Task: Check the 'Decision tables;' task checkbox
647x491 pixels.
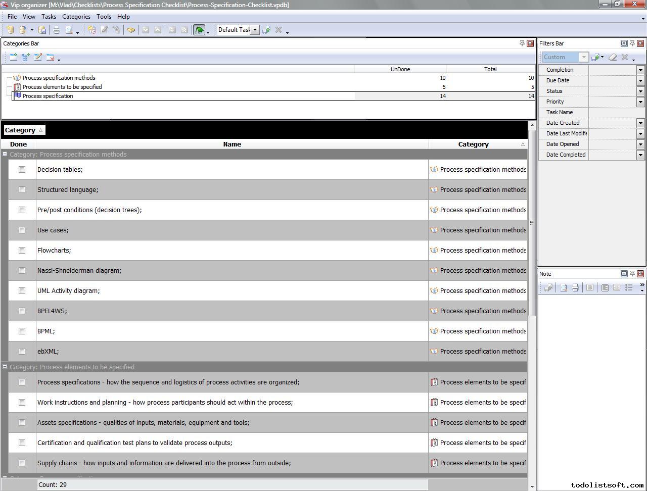Action: tap(22, 170)
